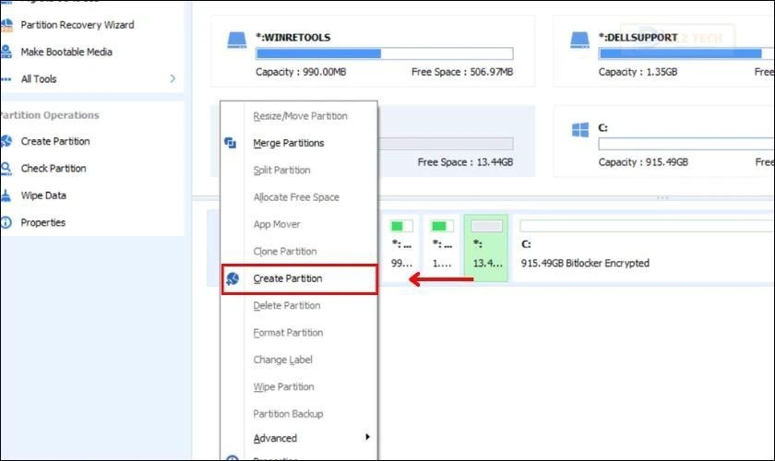This screenshot has height=461, width=775.
Task: Select the 13.4… highlighted partition block
Action: pos(486,248)
